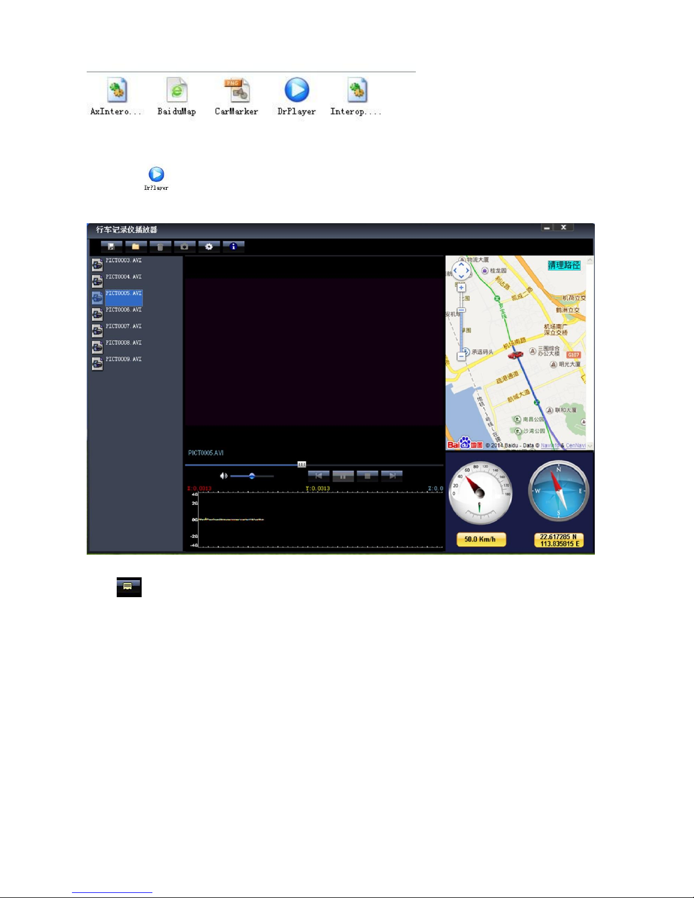This screenshot has width=694, height=898.
Task: Click the camera snapshot toolbar icon
Action: click(185, 246)
